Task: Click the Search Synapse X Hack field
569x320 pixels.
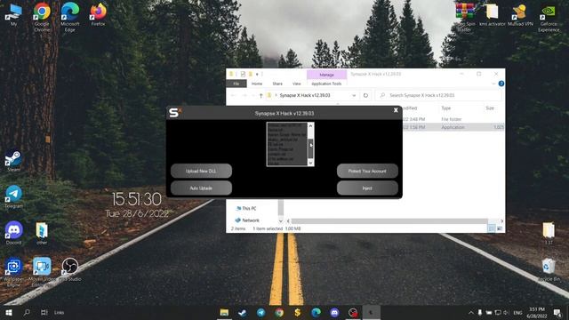Action: coord(438,95)
